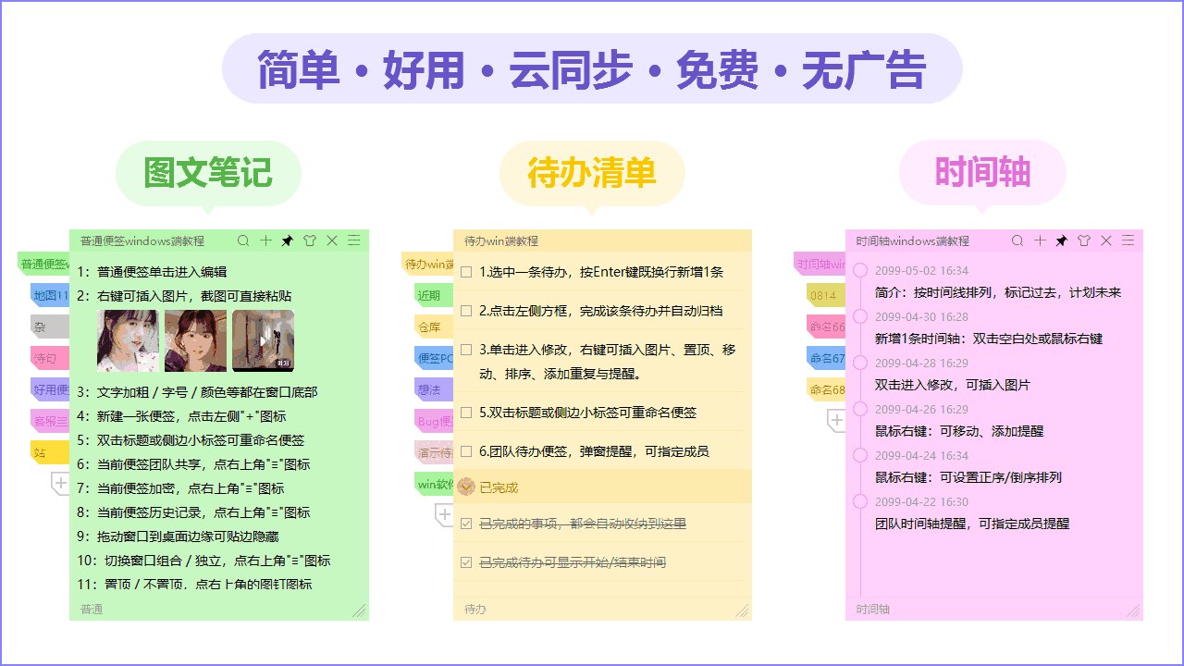Click the + icon on the 待办win端教程 titlebar
The width and height of the screenshot is (1184, 666).
click(x=648, y=240)
